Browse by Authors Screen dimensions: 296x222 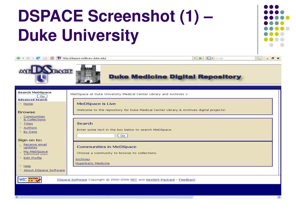coord(30,128)
